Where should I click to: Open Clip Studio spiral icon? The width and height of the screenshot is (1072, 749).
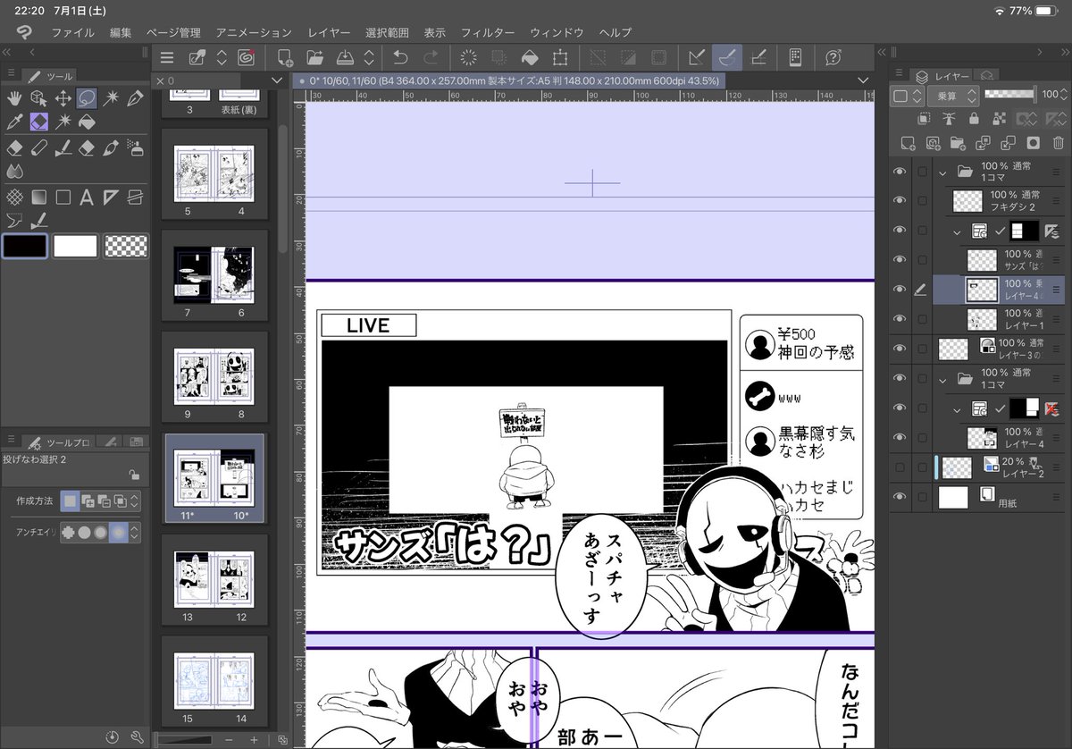tap(245, 58)
